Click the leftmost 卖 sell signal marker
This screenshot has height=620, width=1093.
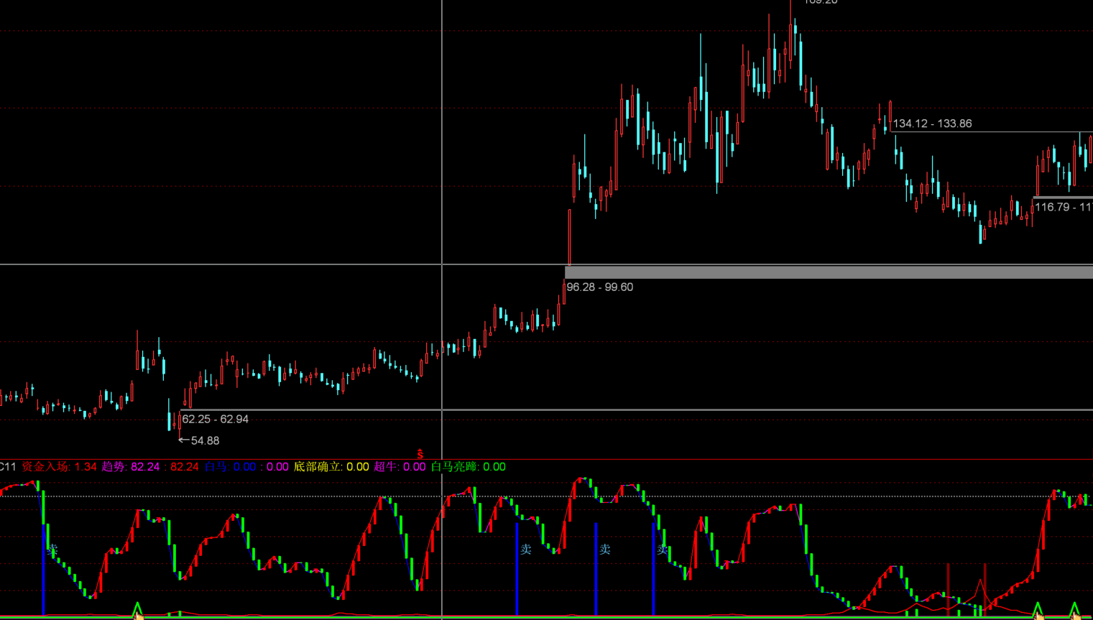point(52,550)
